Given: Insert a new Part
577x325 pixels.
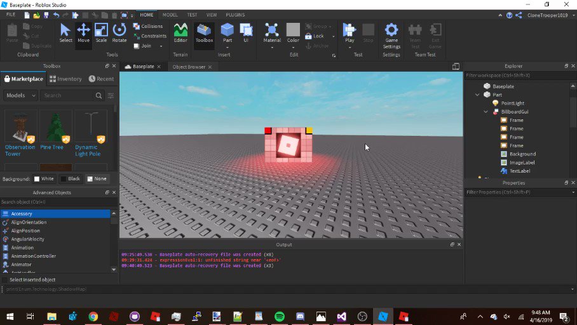Looking at the screenshot, I should tap(227, 32).
